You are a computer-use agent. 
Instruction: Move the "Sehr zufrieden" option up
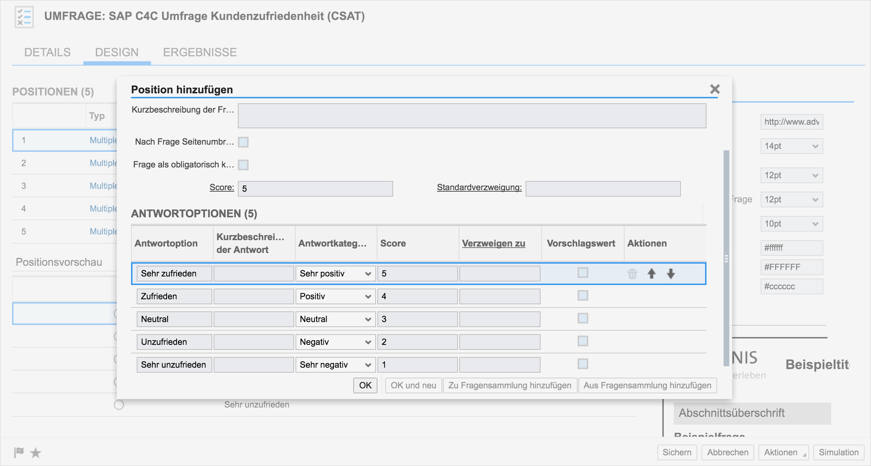(652, 274)
